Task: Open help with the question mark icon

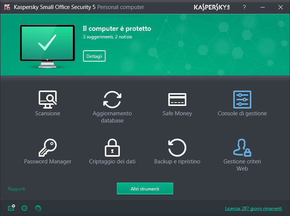Action: pos(244,7)
